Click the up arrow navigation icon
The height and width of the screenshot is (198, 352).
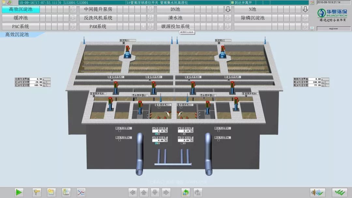click(x=144, y=192)
